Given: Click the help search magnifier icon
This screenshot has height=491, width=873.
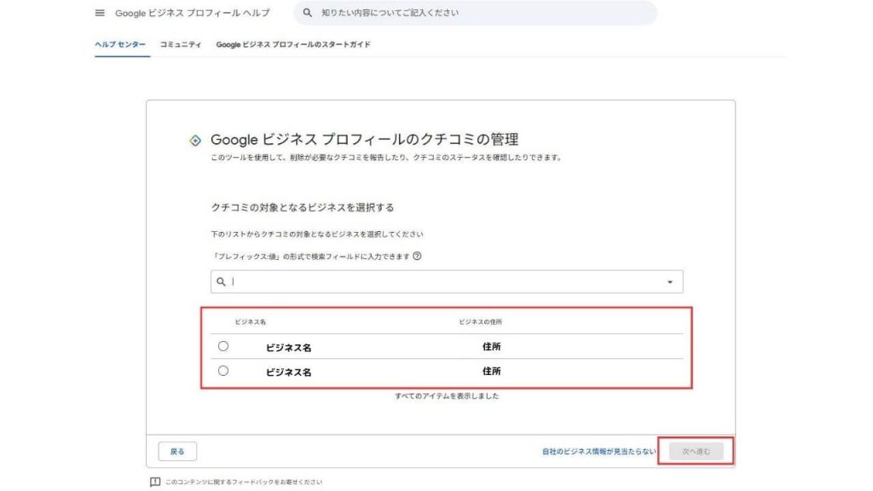Looking at the screenshot, I should (307, 13).
